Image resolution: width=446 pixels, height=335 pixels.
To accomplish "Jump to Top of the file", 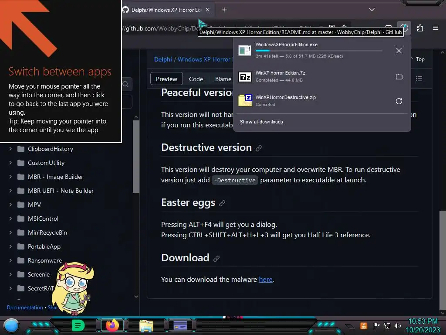I will 420,59.
